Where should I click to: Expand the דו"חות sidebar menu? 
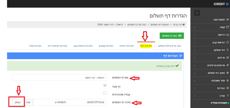194,35
